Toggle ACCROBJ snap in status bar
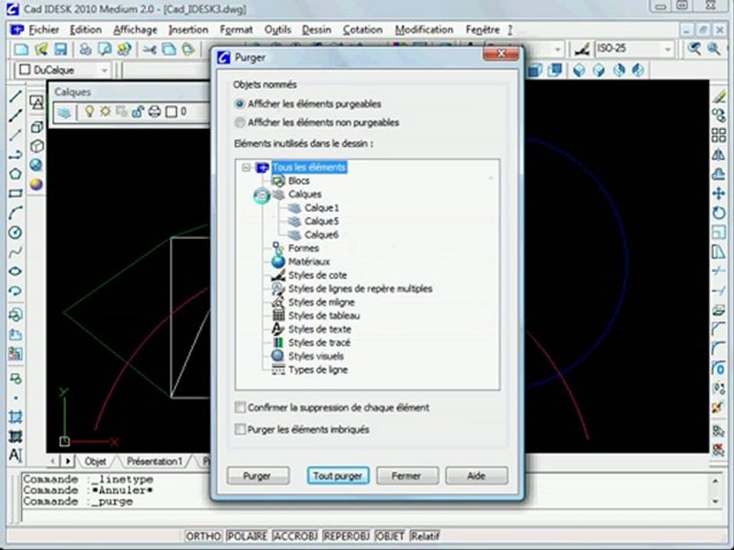The height and width of the screenshot is (550, 734). (x=295, y=536)
